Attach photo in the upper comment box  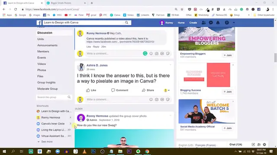(x=157, y=53)
